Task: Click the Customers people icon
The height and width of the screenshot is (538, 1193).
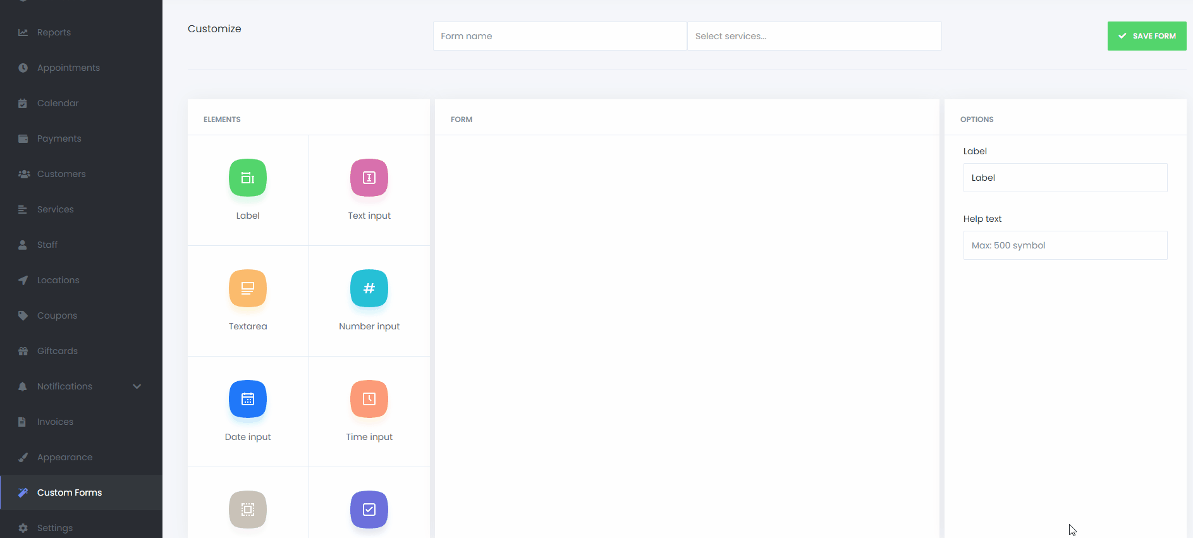Action: (x=24, y=174)
